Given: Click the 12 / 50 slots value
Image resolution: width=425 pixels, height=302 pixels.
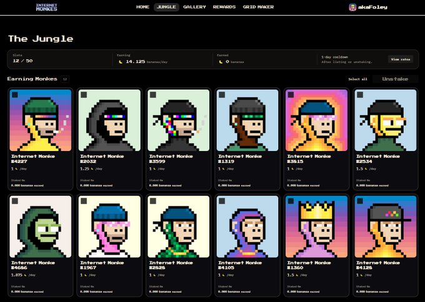Looking at the screenshot, I should 22,61.
